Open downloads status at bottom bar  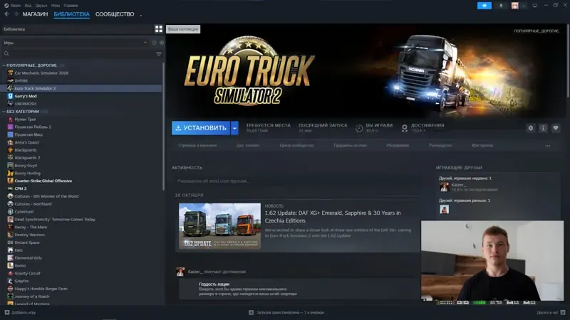point(286,312)
